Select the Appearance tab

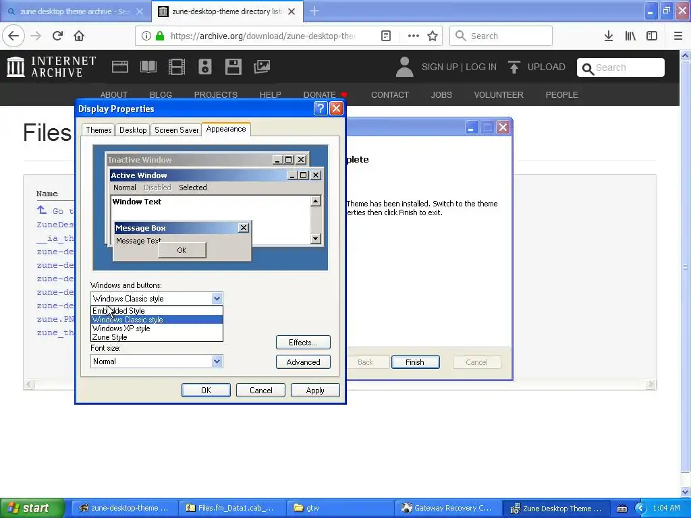(x=226, y=129)
